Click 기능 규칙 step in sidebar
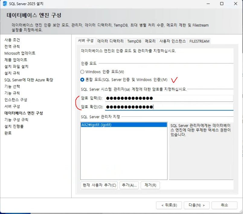 12,93
